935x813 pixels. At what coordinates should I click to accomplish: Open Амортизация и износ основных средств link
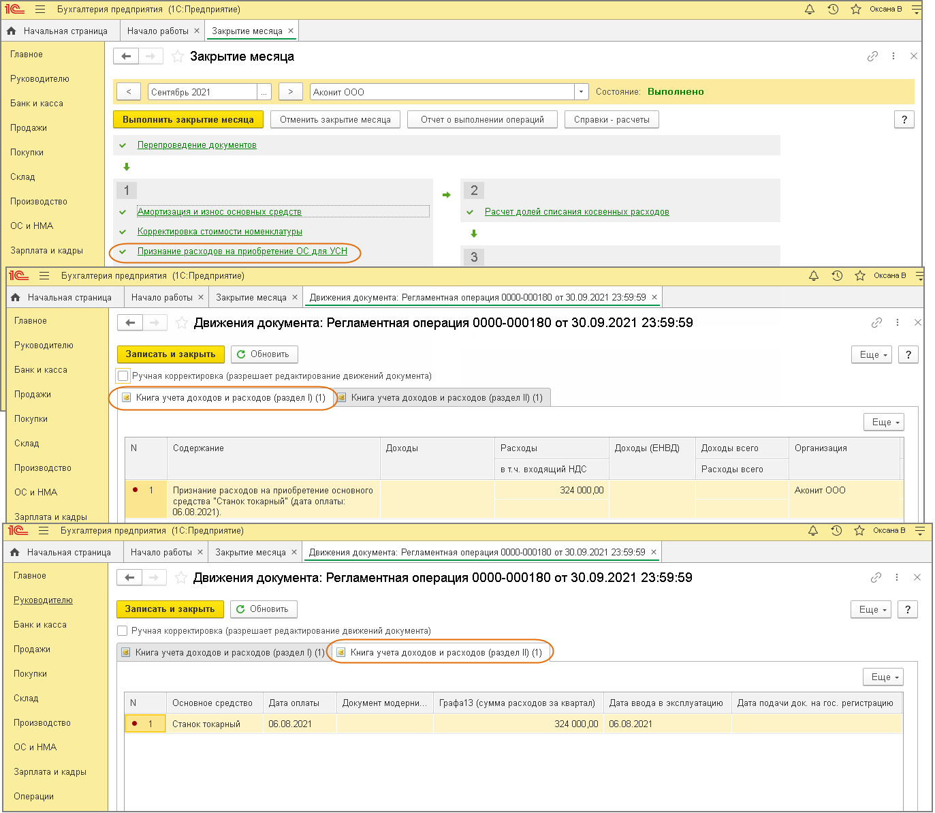point(219,212)
